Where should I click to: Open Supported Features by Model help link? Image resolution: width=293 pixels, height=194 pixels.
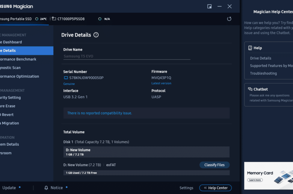click(x=271, y=66)
